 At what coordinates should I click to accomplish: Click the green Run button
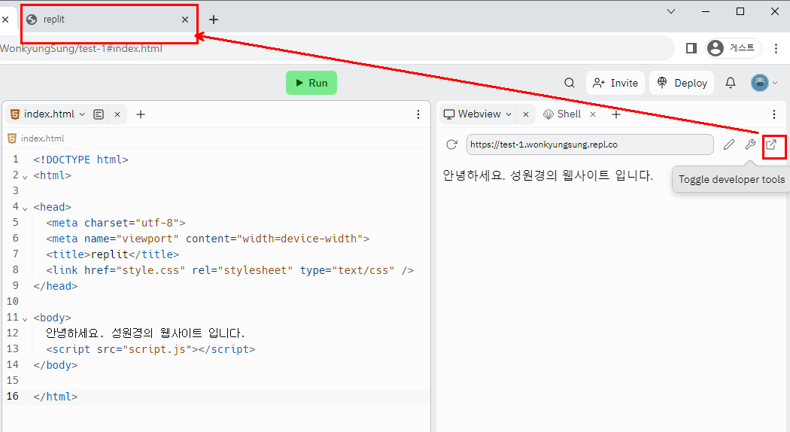tap(311, 83)
